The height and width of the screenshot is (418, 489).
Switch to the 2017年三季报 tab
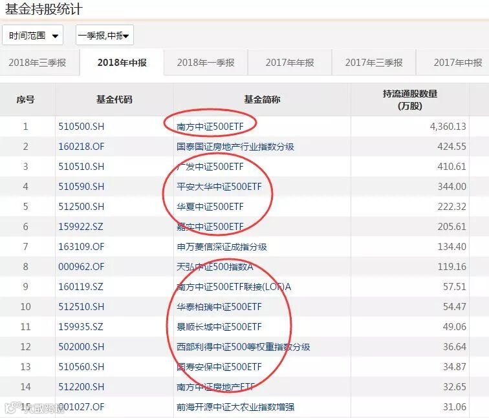[x=374, y=63]
